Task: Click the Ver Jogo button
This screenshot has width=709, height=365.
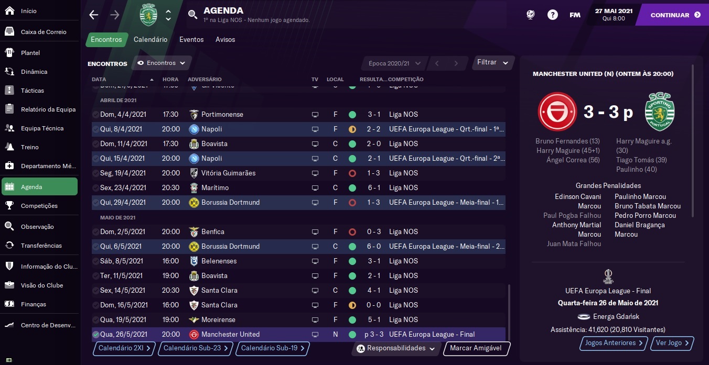Action: (x=673, y=343)
